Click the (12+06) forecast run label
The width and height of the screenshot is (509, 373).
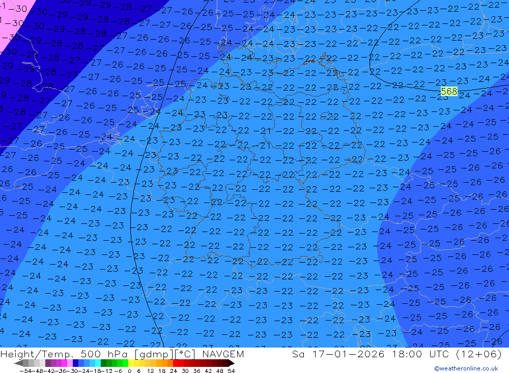[479, 354]
